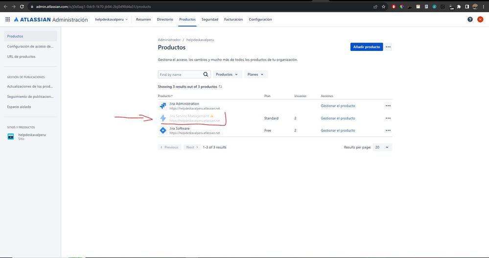Screen dimensions: 489x258
Task: Click the Free plan cell
Action: point(268,130)
